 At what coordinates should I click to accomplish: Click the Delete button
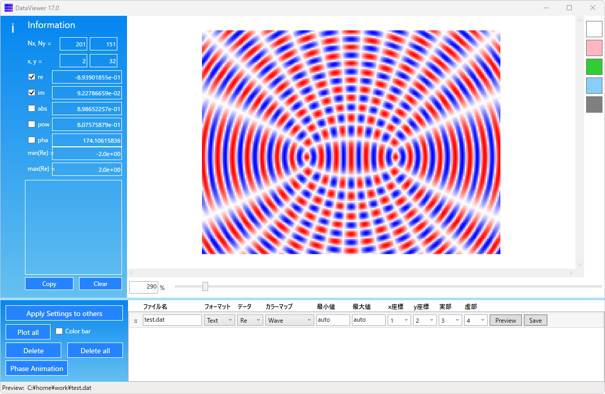click(33, 351)
